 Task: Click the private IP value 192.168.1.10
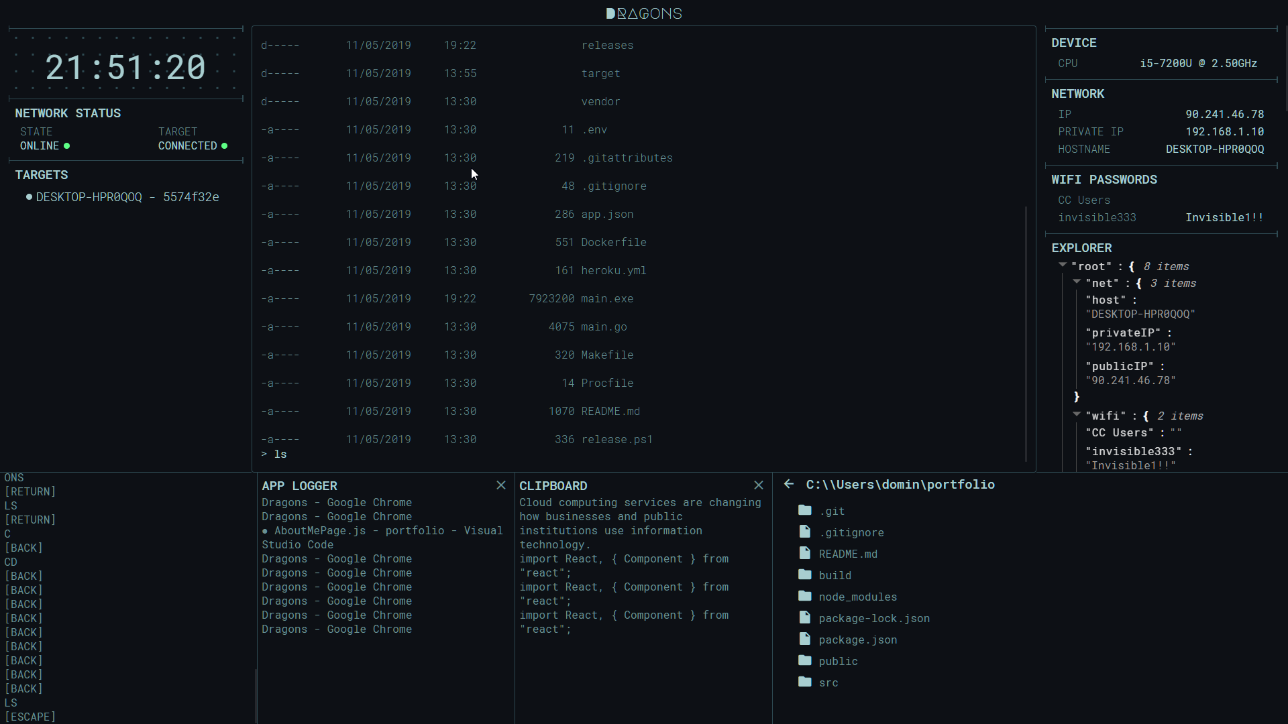(x=1224, y=132)
